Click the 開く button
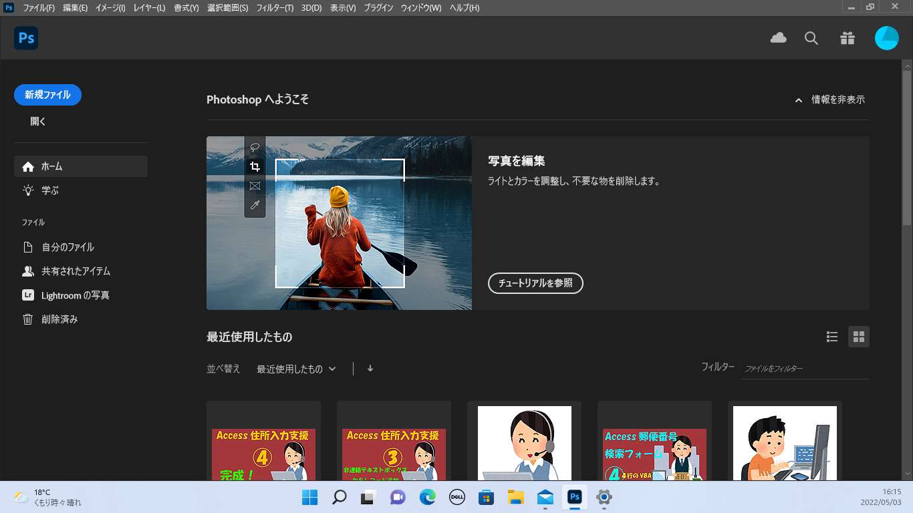The image size is (913, 513). coord(38,122)
